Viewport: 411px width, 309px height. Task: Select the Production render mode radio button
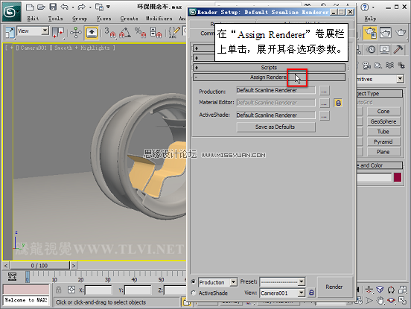coord(194,281)
